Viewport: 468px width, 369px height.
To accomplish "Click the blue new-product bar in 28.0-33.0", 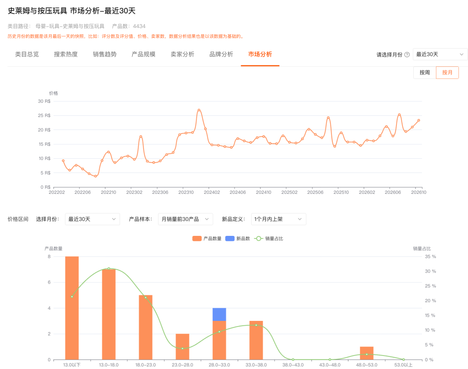I will [219, 314].
